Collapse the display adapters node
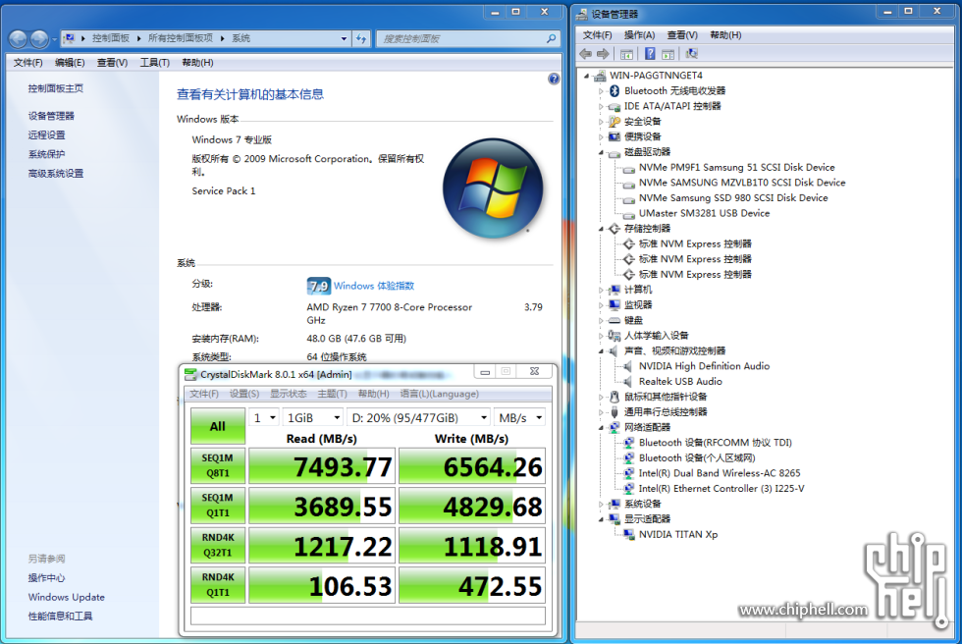962x644 pixels. [x=601, y=519]
